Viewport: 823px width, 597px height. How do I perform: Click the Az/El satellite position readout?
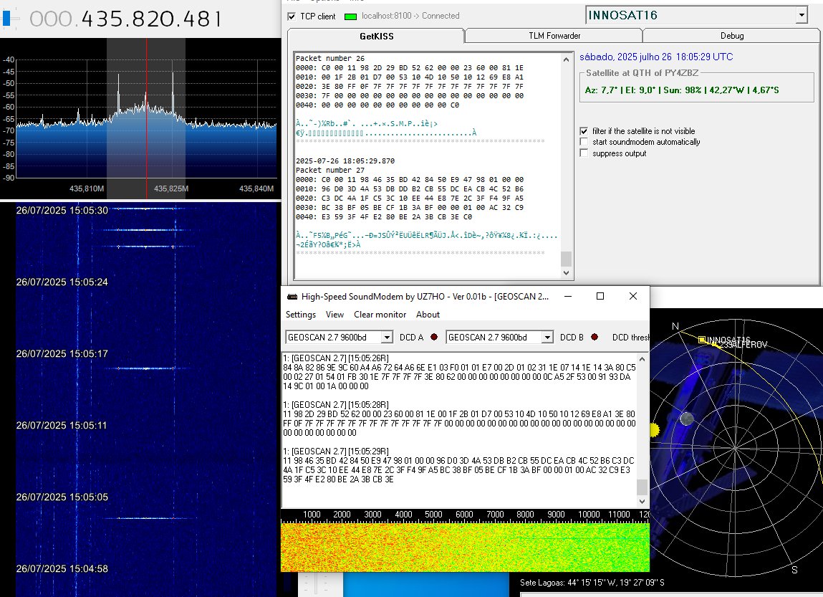[682, 90]
